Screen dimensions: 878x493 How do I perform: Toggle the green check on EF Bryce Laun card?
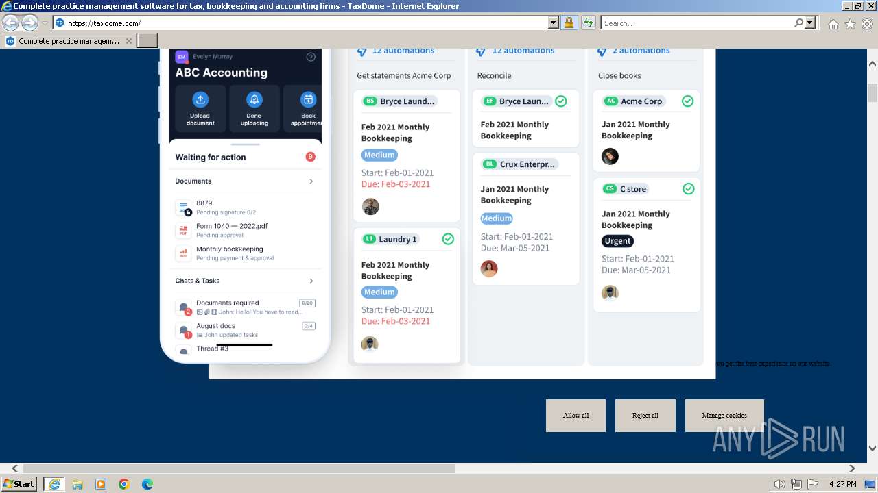point(561,101)
